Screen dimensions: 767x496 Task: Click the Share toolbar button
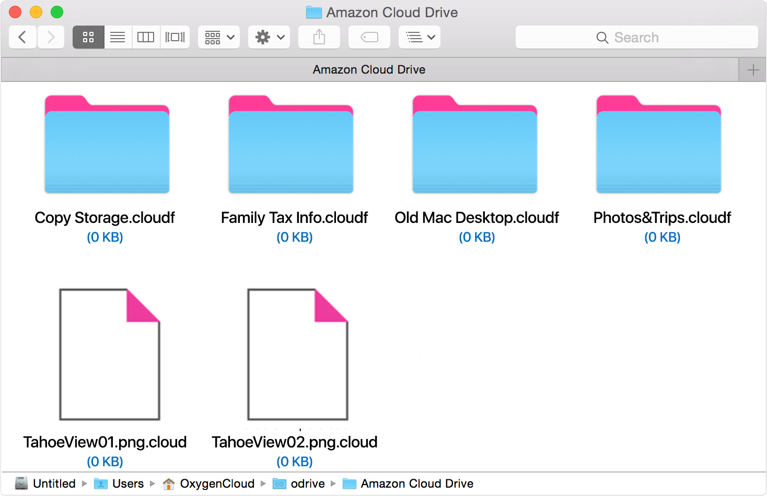(319, 37)
